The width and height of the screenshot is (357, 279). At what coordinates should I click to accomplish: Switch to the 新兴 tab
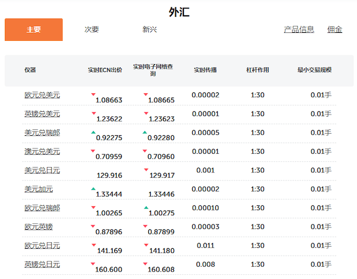[x=150, y=30]
